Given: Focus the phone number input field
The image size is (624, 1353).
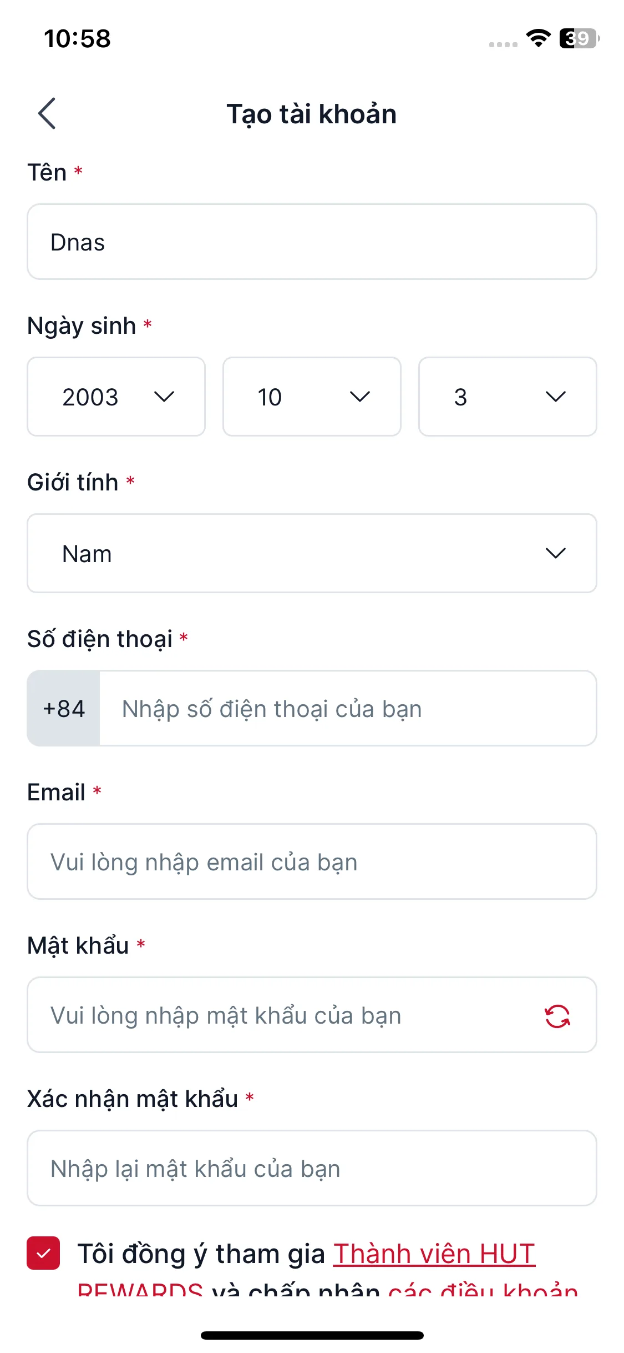Looking at the screenshot, I should click(x=347, y=708).
